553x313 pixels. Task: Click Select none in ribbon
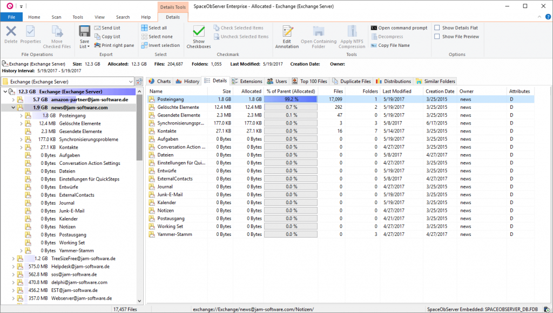[157, 37]
